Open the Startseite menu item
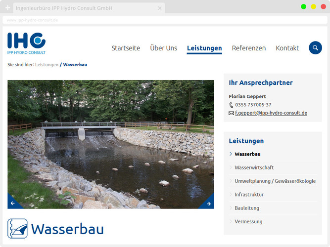The width and height of the screenshot is (330, 247). point(126,48)
